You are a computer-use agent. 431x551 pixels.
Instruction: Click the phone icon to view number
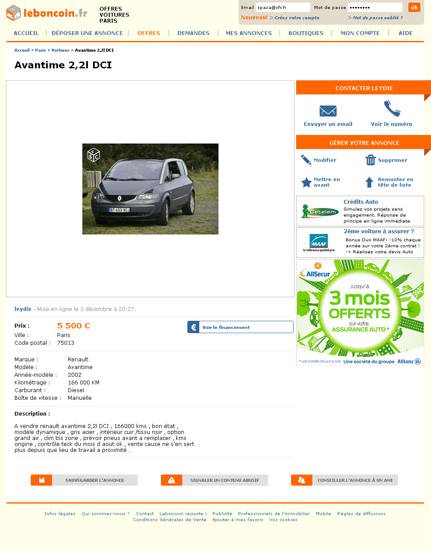[x=392, y=108]
